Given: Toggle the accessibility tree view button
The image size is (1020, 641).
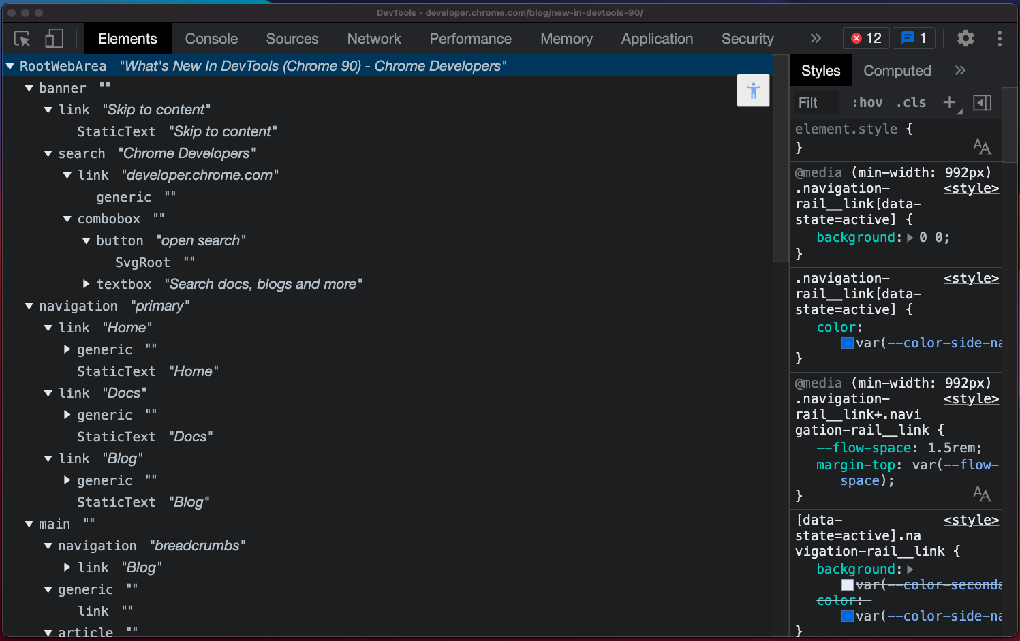Looking at the screenshot, I should pos(753,91).
